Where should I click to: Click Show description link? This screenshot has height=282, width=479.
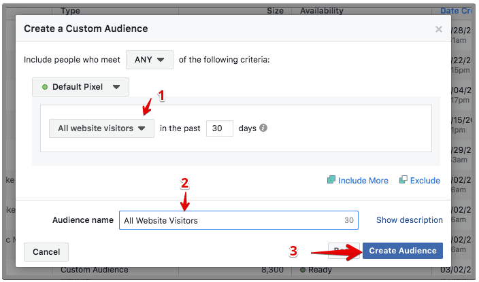[x=410, y=220]
